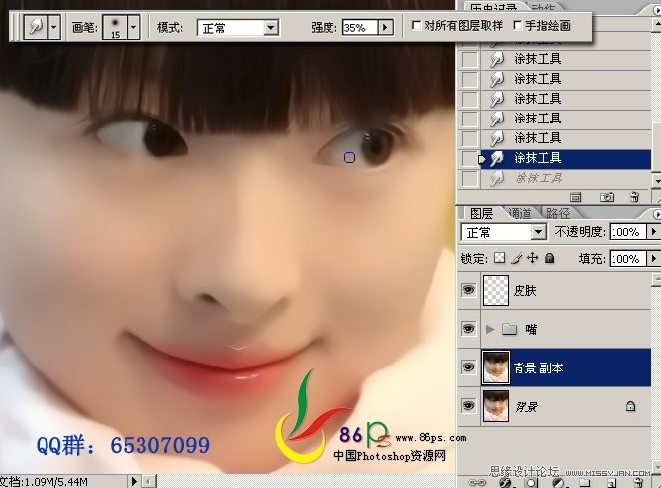
Task: Toggle lock transparent pixels icon
Action: tap(499, 258)
